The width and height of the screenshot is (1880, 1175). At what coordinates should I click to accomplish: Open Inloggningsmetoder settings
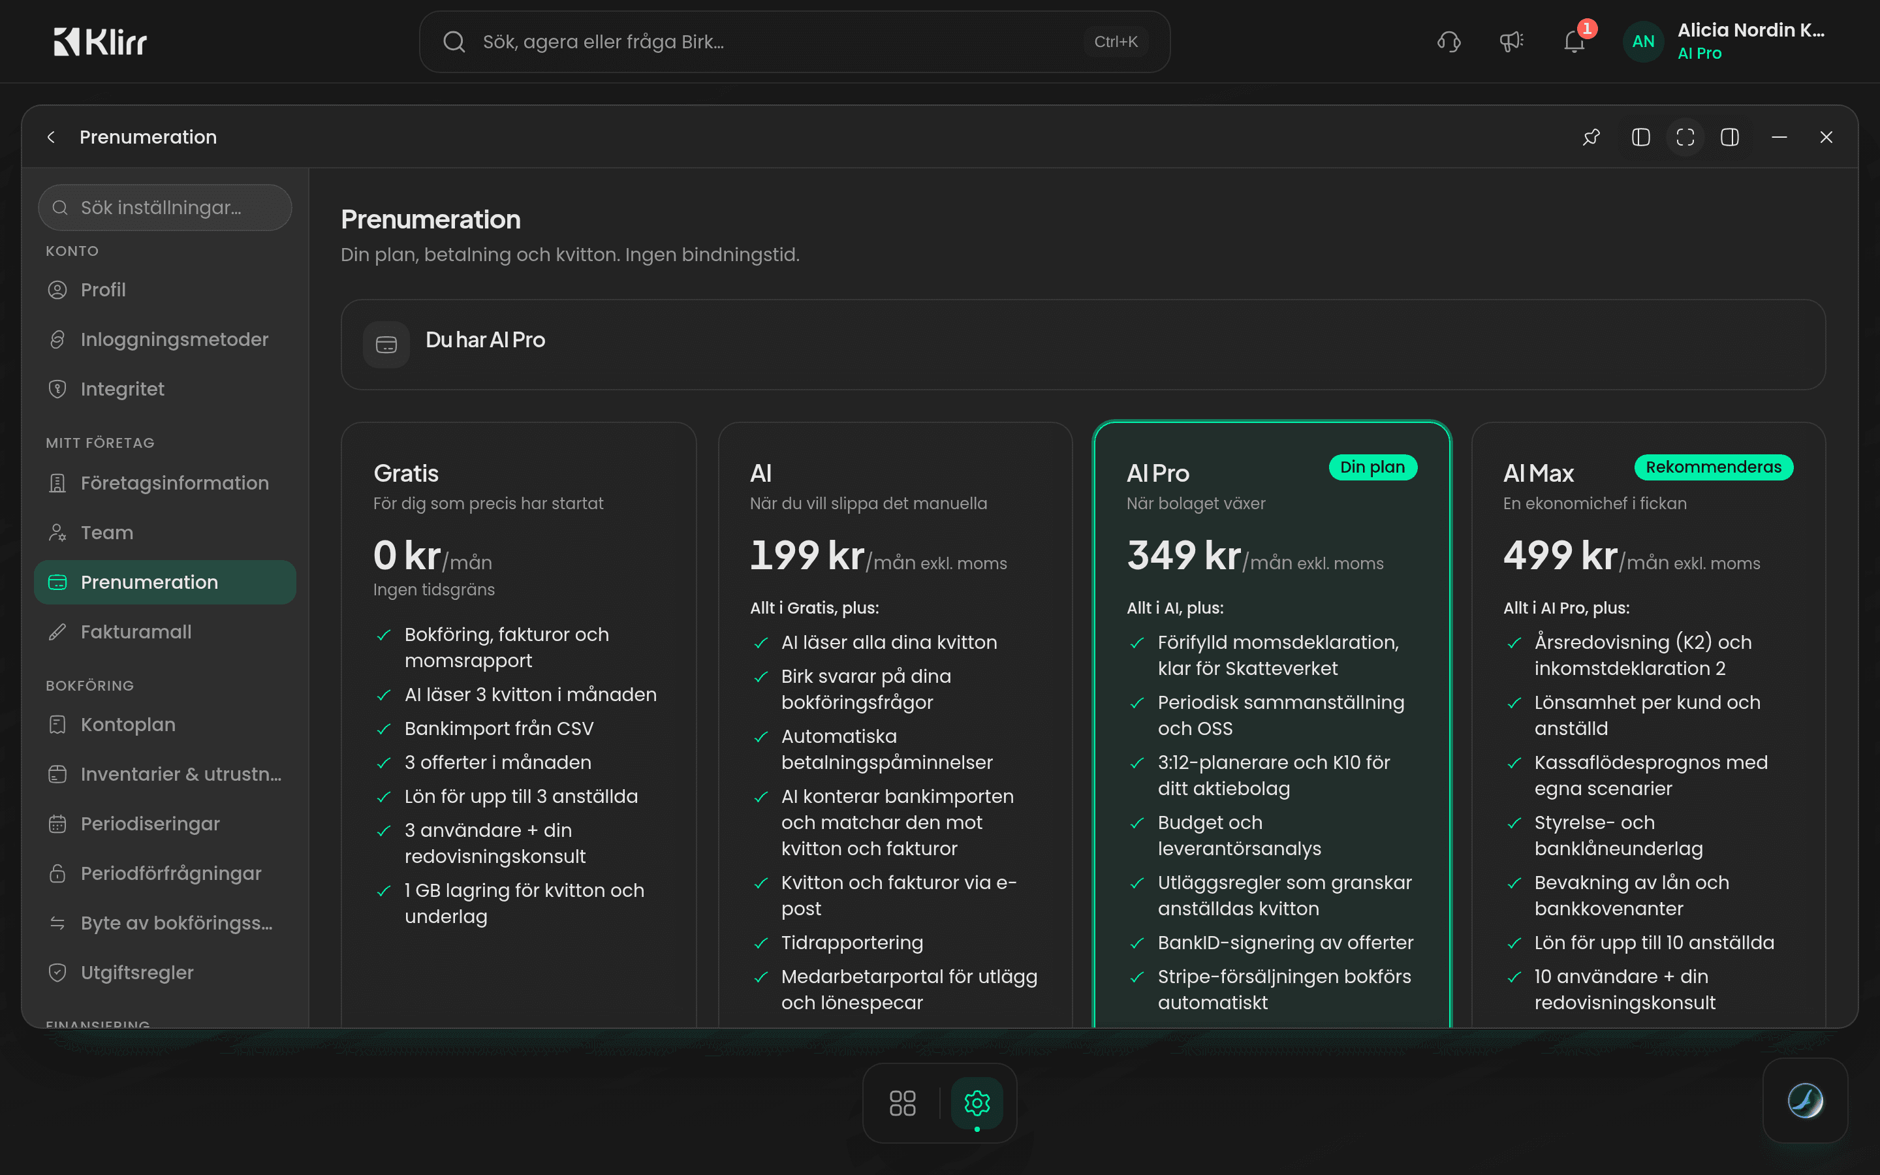click(164, 339)
